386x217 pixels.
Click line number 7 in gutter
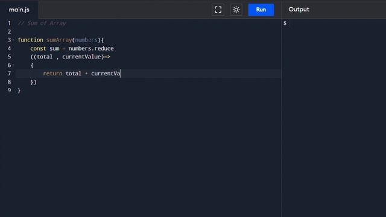[10, 74]
